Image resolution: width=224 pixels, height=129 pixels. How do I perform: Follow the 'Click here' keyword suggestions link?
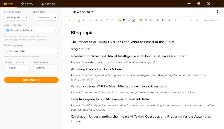point(8,40)
